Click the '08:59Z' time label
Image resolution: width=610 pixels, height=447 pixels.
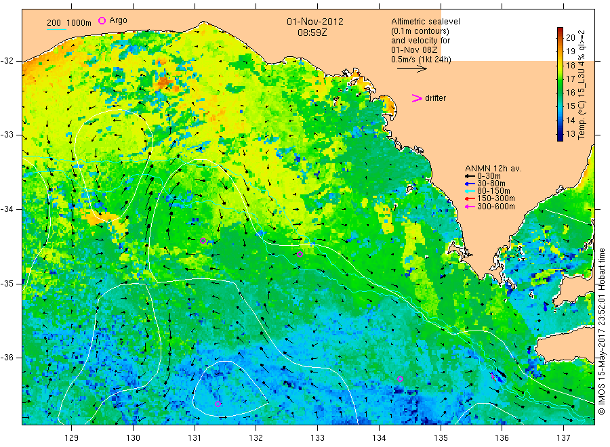(x=312, y=33)
